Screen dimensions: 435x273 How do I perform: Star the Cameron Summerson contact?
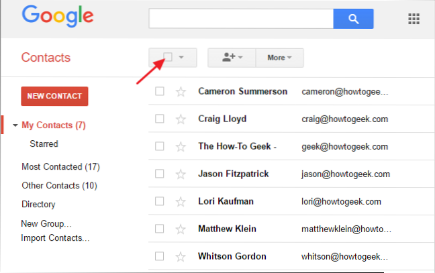coord(180,92)
